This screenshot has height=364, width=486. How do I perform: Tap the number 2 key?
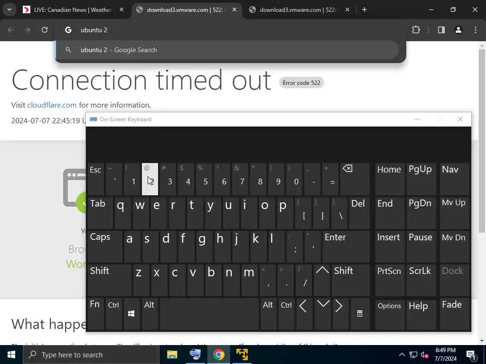tap(150, 179)
